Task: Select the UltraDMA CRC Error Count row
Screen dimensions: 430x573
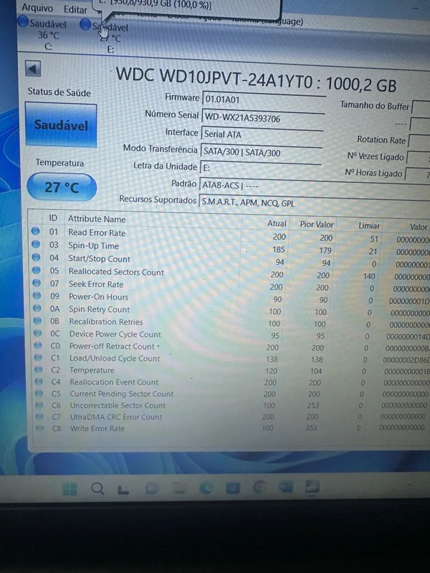Action: 231,417
